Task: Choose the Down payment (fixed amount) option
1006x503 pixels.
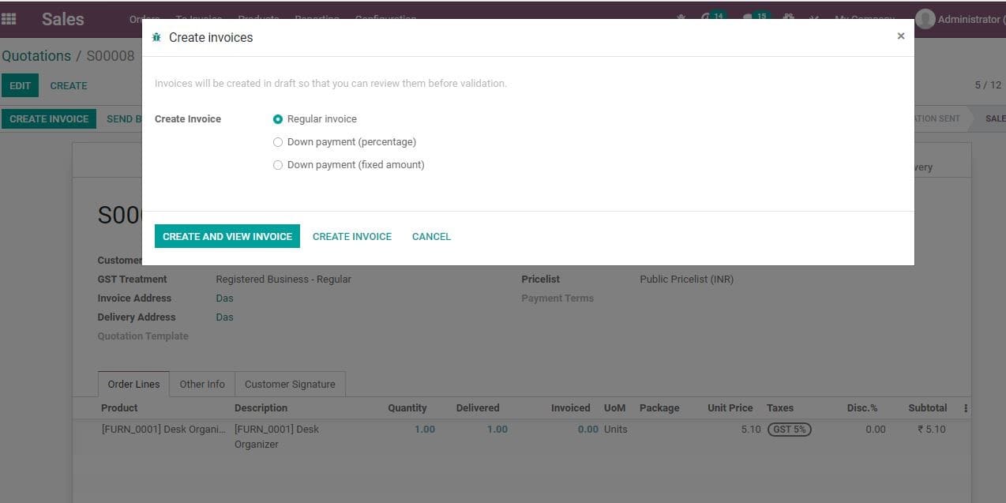Action: [277, 164]
